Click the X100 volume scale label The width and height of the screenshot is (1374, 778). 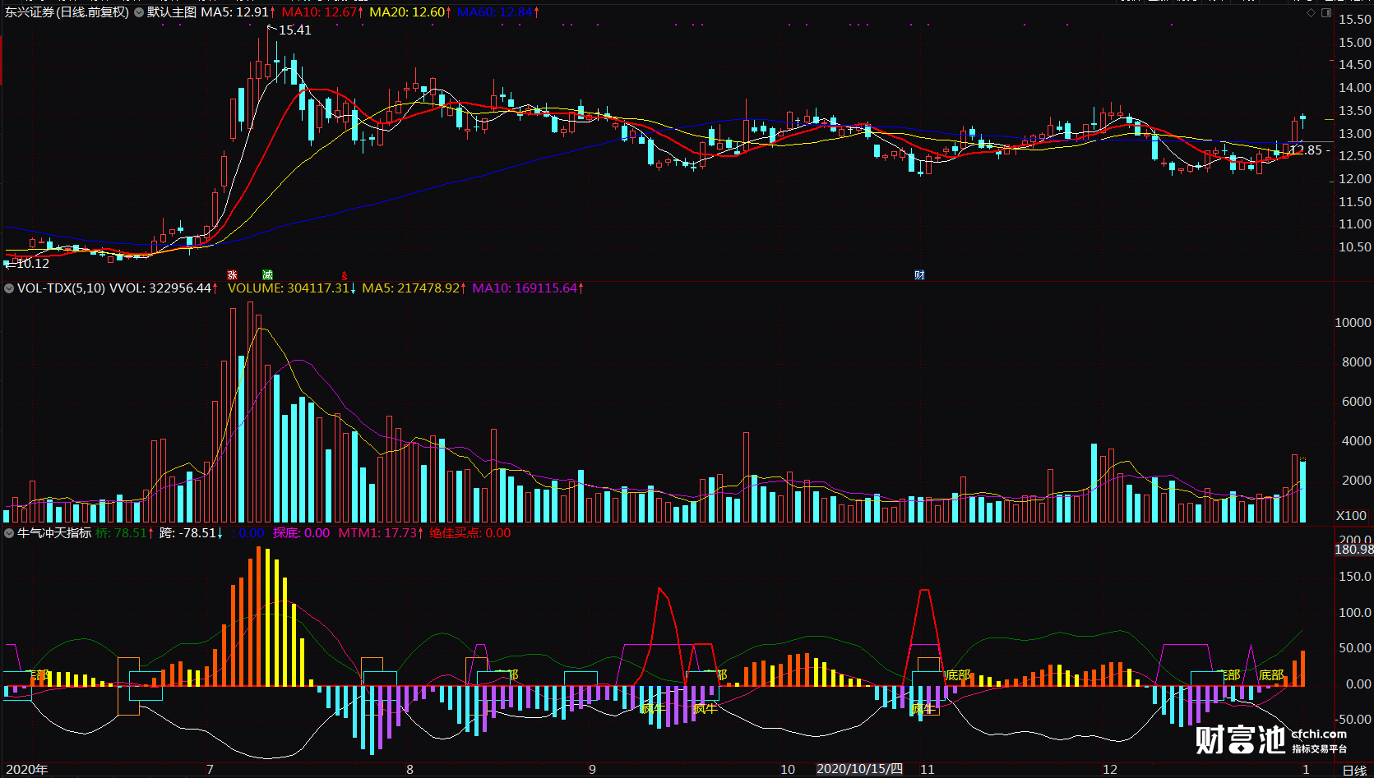point(1351,516)
